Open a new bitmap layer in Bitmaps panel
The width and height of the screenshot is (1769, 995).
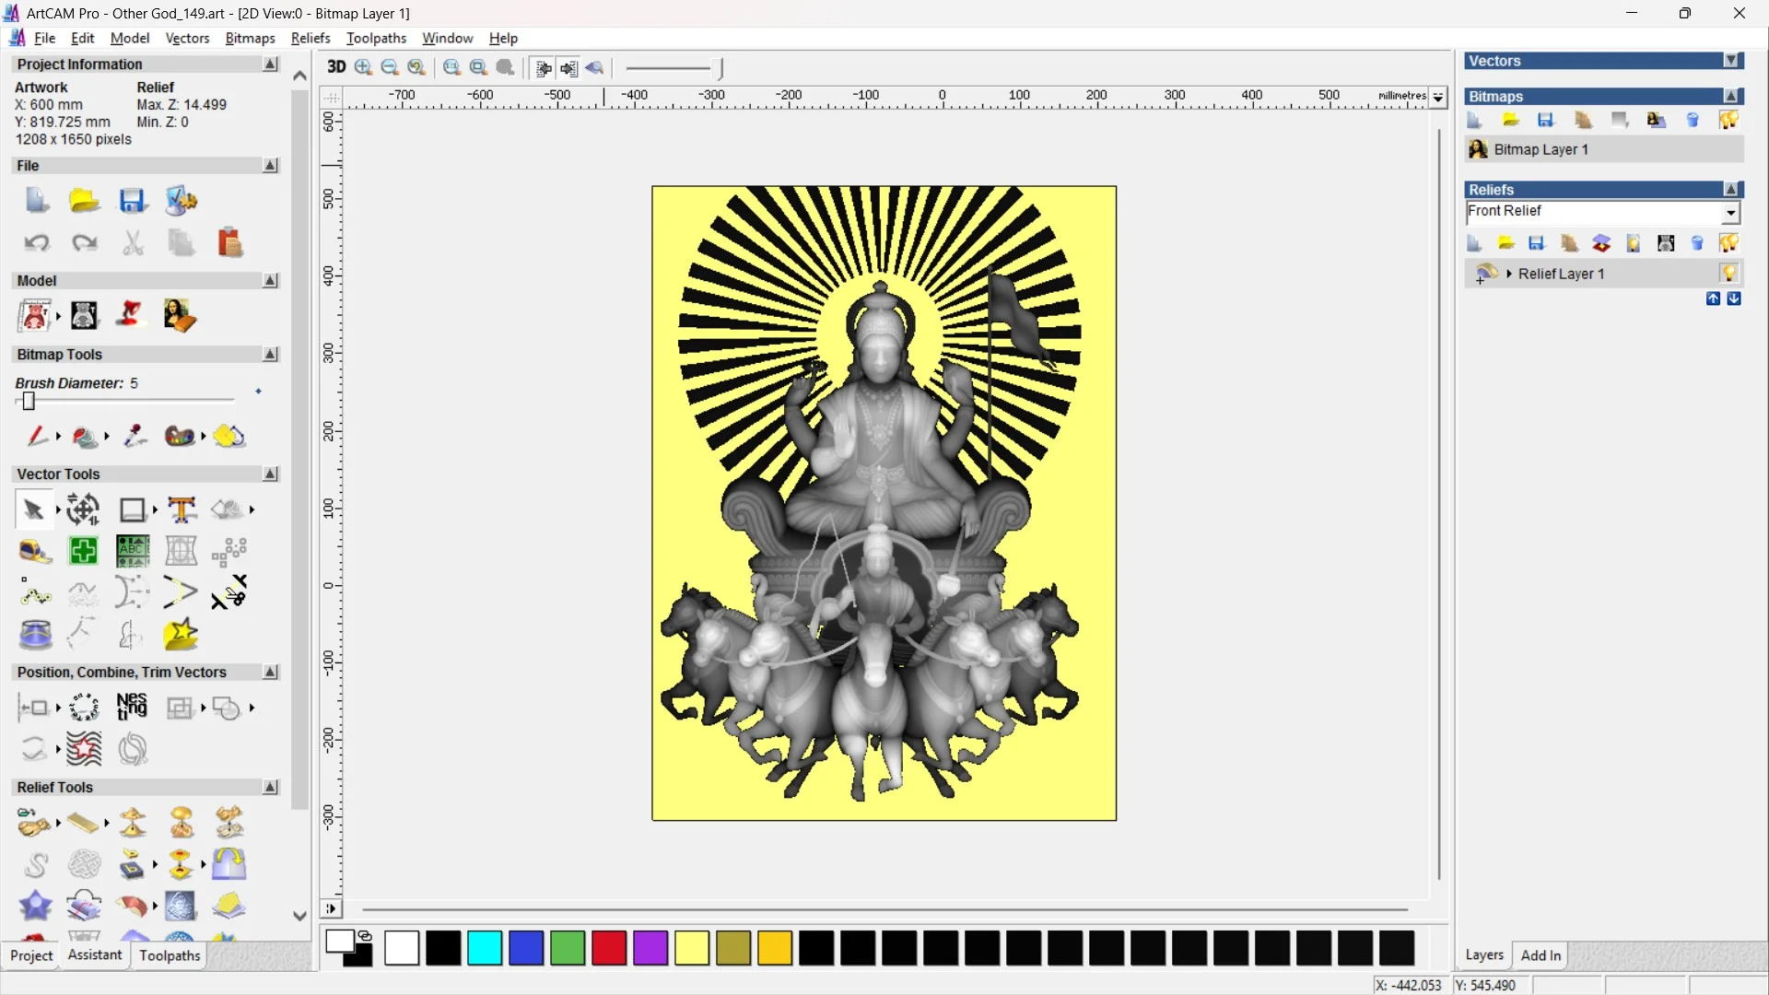pos(1474,120)
